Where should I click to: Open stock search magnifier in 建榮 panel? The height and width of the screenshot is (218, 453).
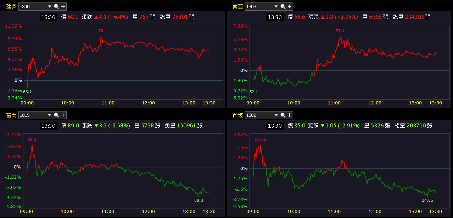click(x=56, y=6)
